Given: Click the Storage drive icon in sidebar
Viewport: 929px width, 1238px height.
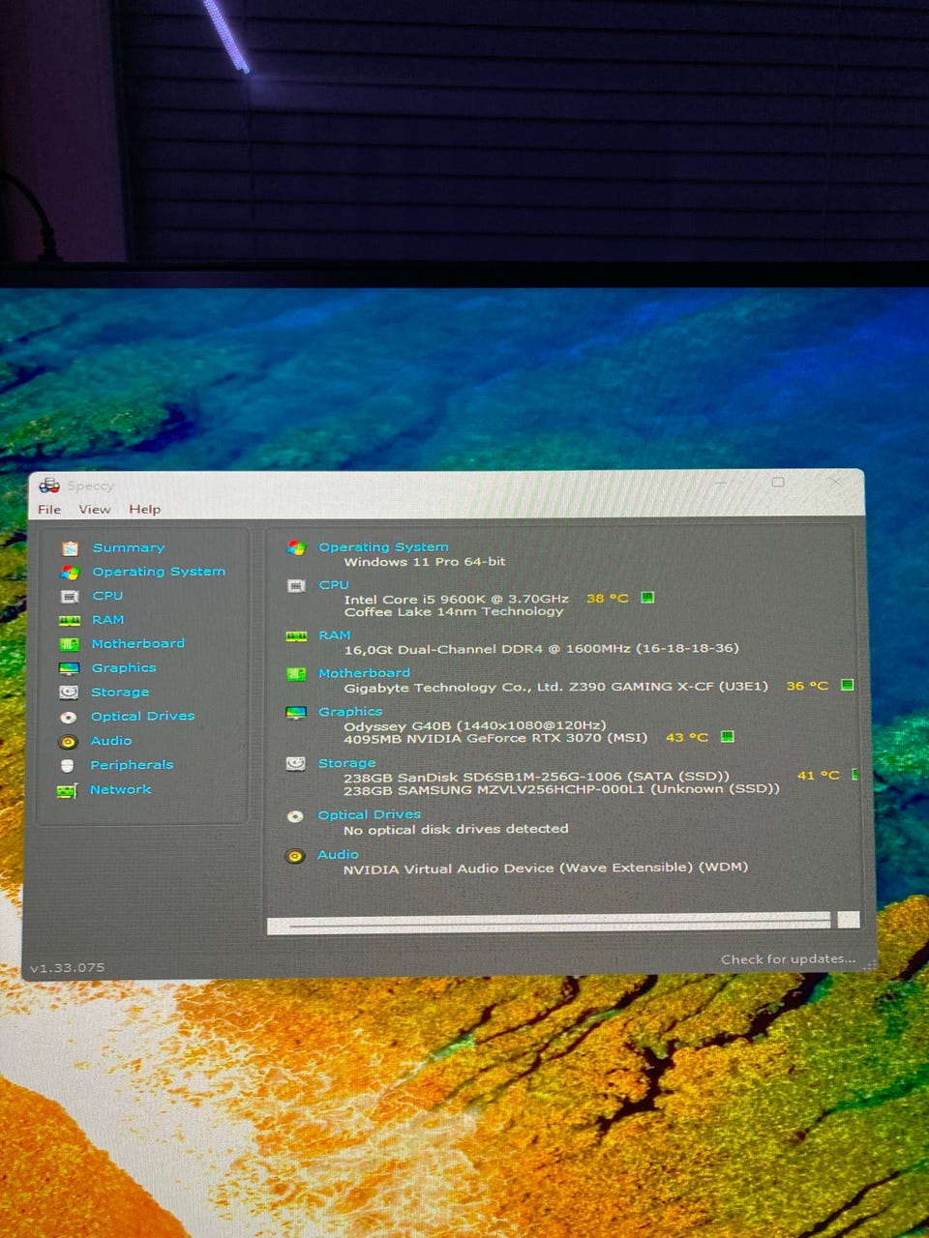Looking at the screenshot, I should [x=69, y=693].
